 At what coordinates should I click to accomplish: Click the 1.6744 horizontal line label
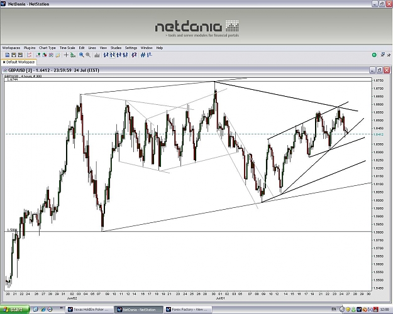[13, 80]
